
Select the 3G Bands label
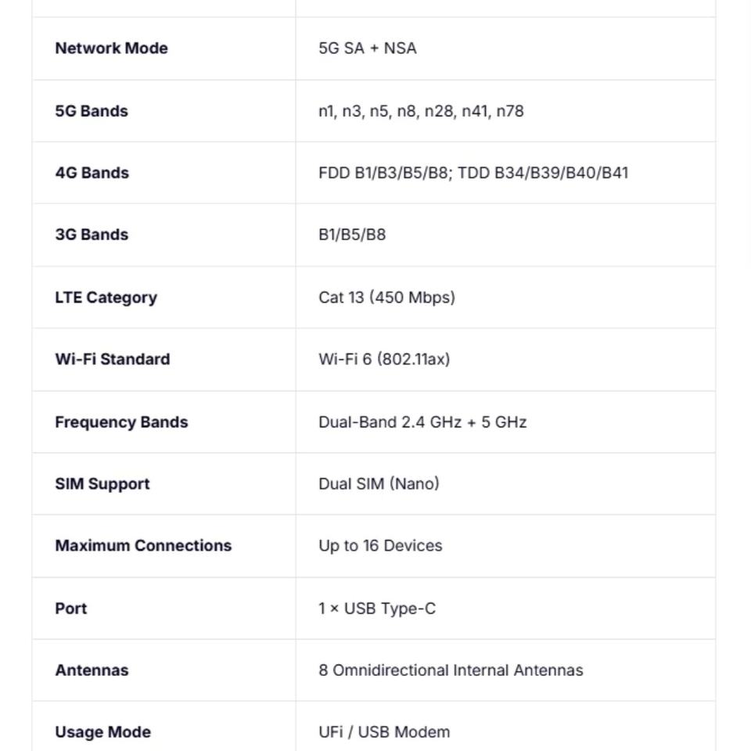(x=92, y=235)
